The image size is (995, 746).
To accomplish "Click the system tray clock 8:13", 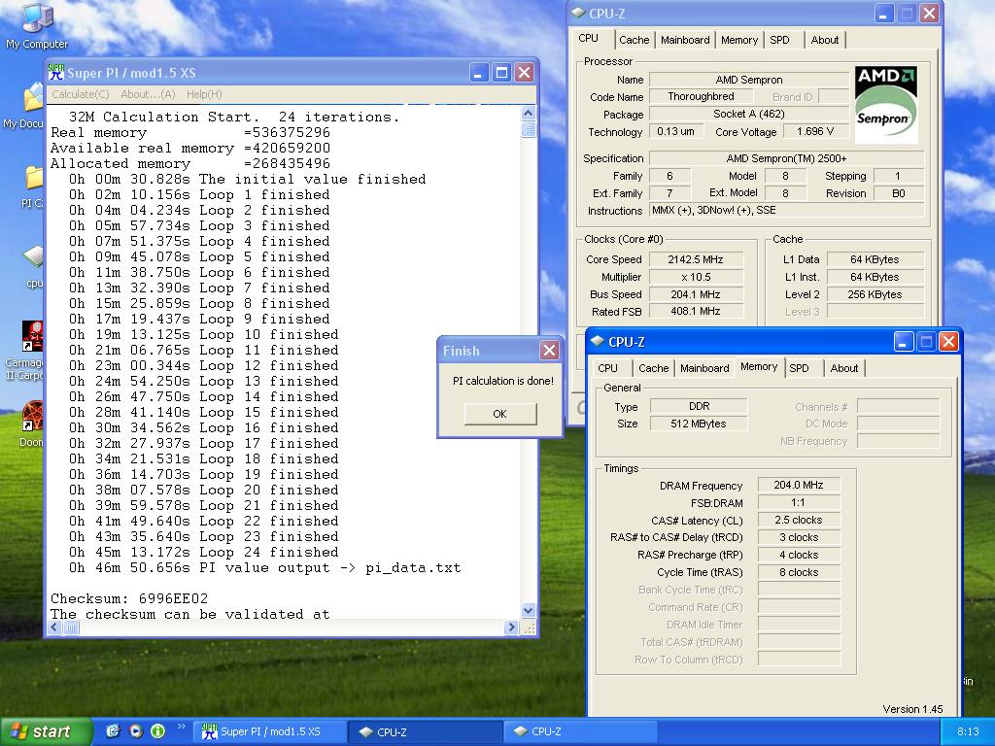I will point(968,731).
